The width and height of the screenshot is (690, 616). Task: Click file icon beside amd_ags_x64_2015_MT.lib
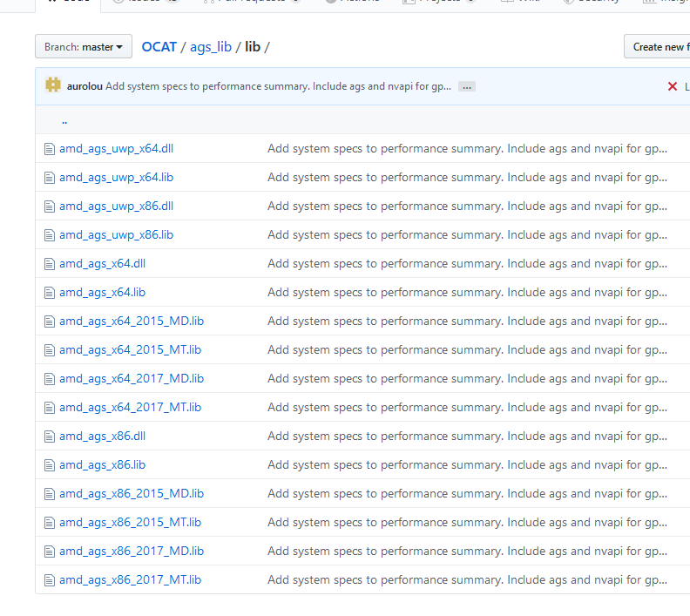click(x=50, y=350)
